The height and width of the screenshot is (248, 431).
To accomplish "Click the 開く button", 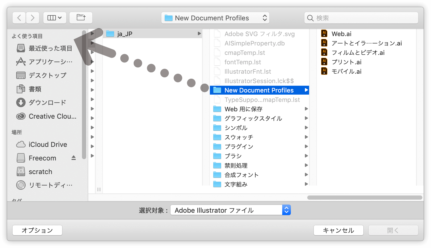I will [x=393, y=230].
